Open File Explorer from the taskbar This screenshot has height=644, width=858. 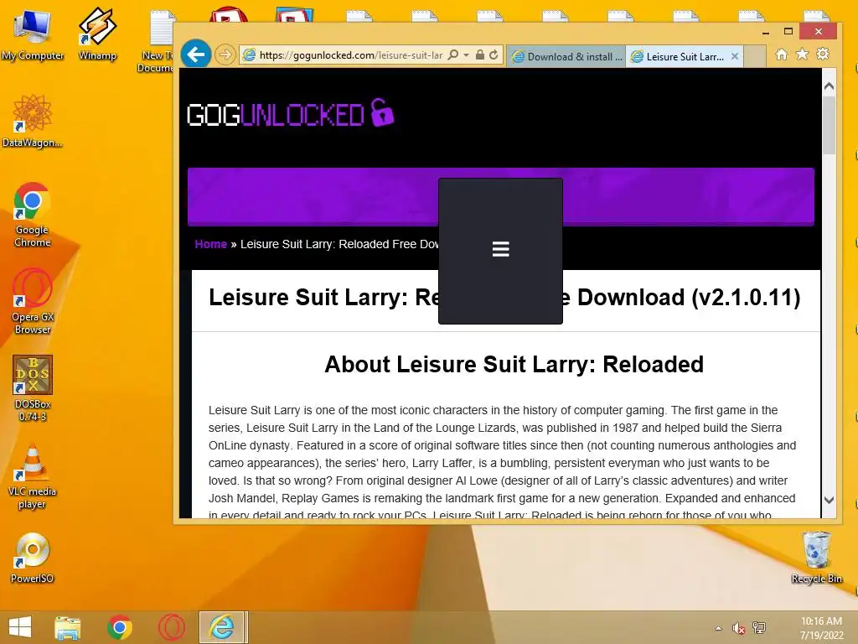(x=67, y=627)
